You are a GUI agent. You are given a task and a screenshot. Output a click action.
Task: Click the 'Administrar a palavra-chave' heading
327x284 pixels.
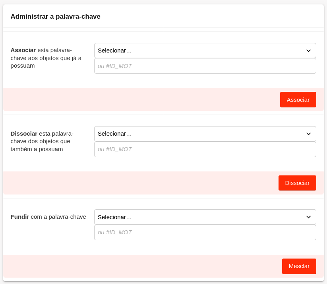tap(55, 16)
